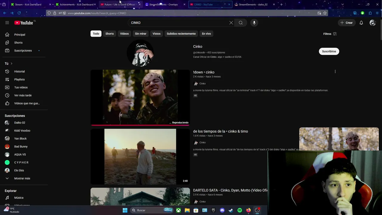Reload the page

pyautogui.click(x=19, y=13)
